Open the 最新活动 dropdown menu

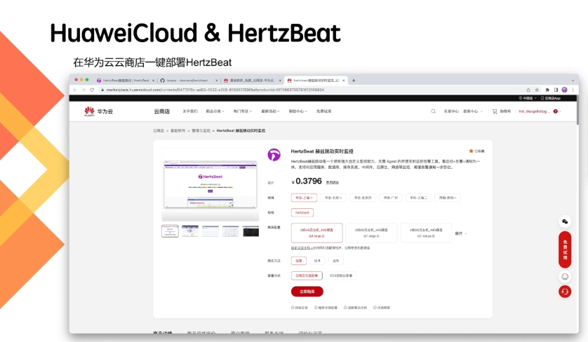tap(270, 111)
